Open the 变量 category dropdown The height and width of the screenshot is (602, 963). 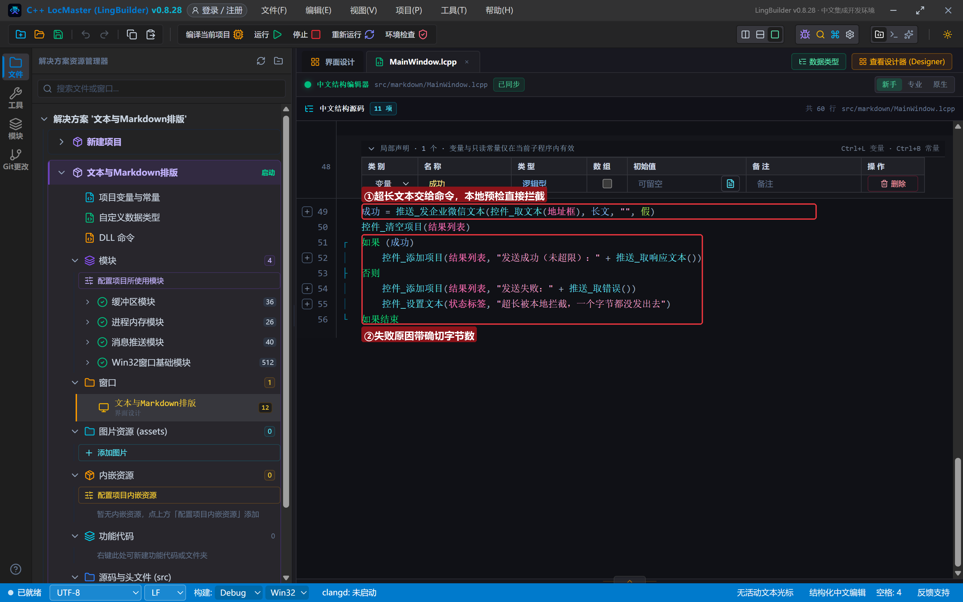(391, 184)
